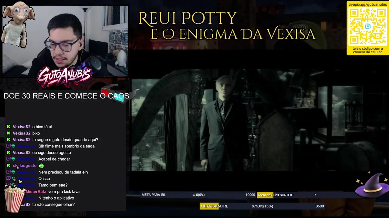Click the green emote in skylaugusto's message
The width and height of the screenshot is (389, 218).
41,166
